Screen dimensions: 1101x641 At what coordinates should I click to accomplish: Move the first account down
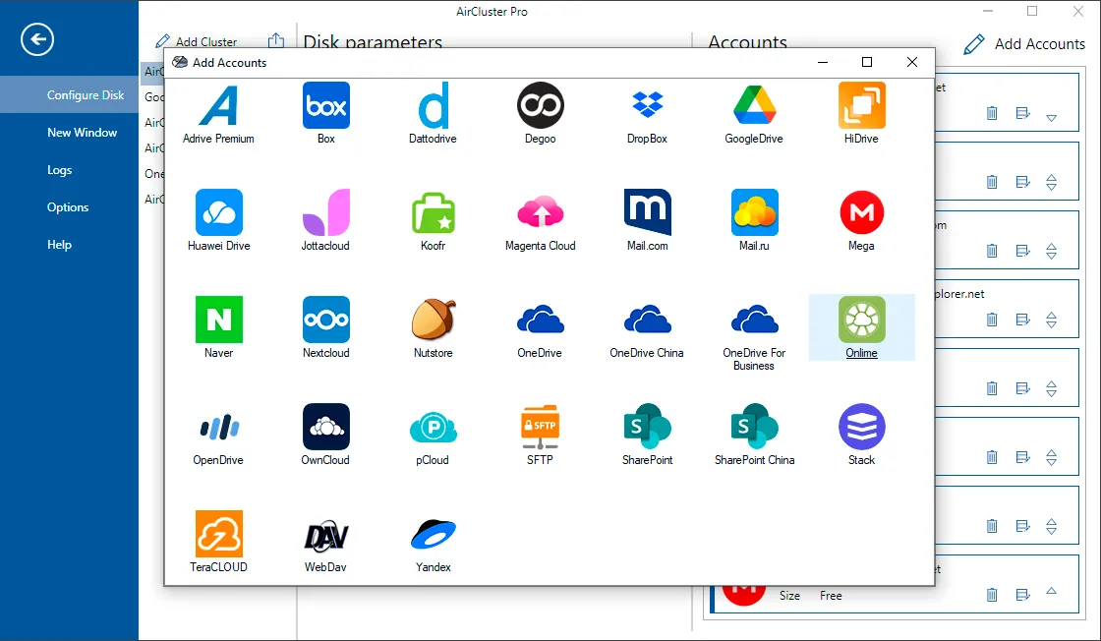tap(1051, 117)
